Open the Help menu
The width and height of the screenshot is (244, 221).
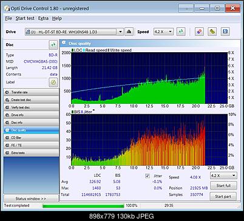coord(57,18)
